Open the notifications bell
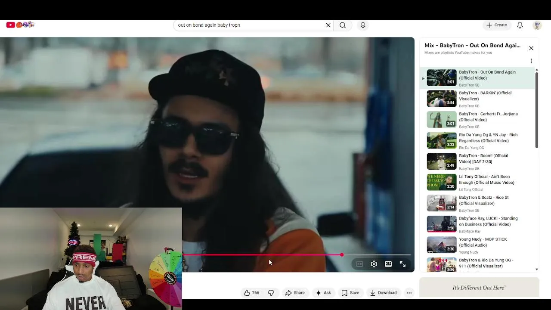551x310 pixels. [x=520, y=25]
